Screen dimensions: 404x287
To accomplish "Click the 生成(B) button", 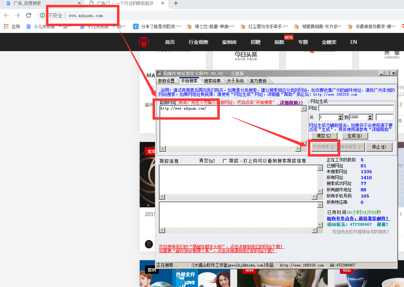I will 355,136.
